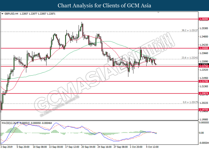Click the 1.22520 price axis value

(204, 70)
